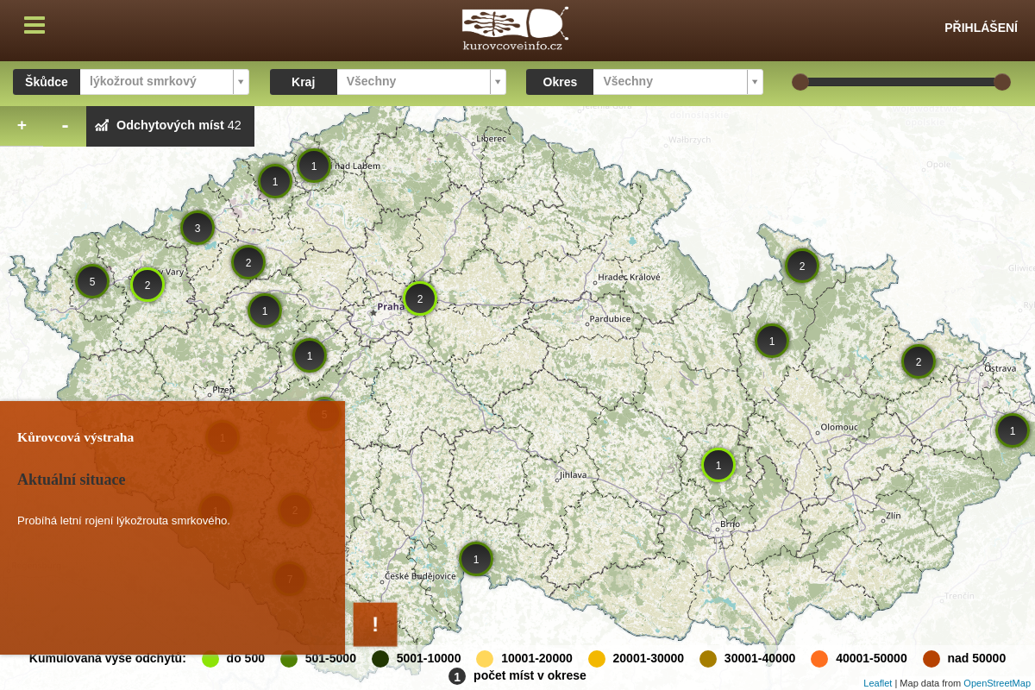The height and width of the screenshot is (690, 1035).
Task: Expand the Okres dropdown arrow
Action: point(755,82)
